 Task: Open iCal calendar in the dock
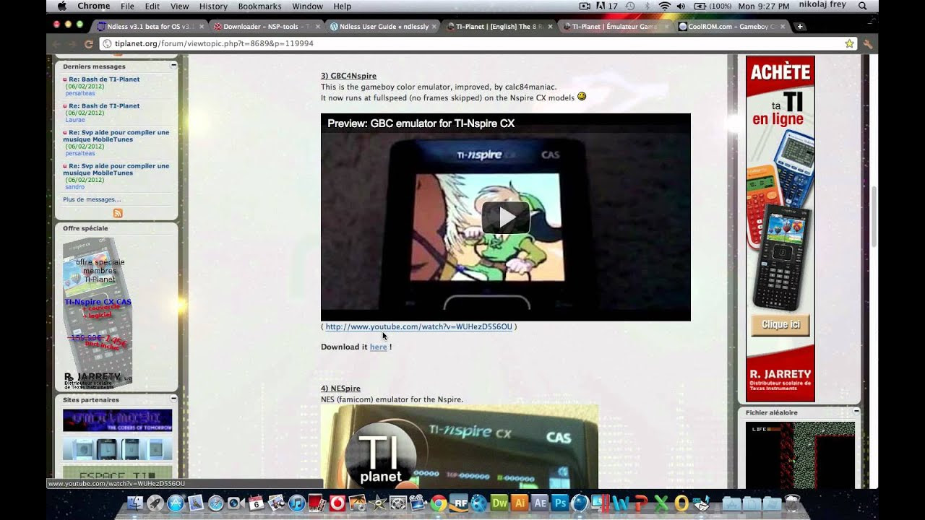(x=257, y=503)
